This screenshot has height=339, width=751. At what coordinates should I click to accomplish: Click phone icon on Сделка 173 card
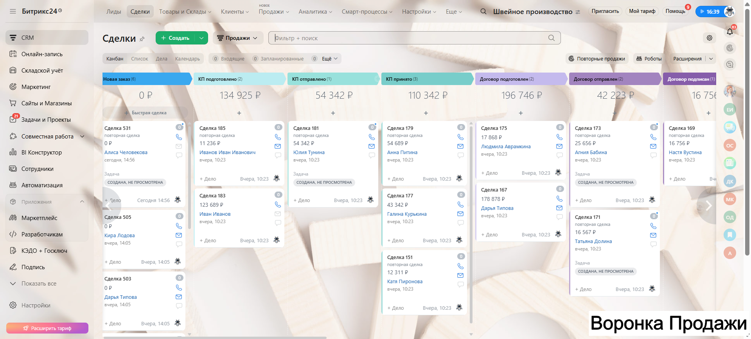[653, 137]
